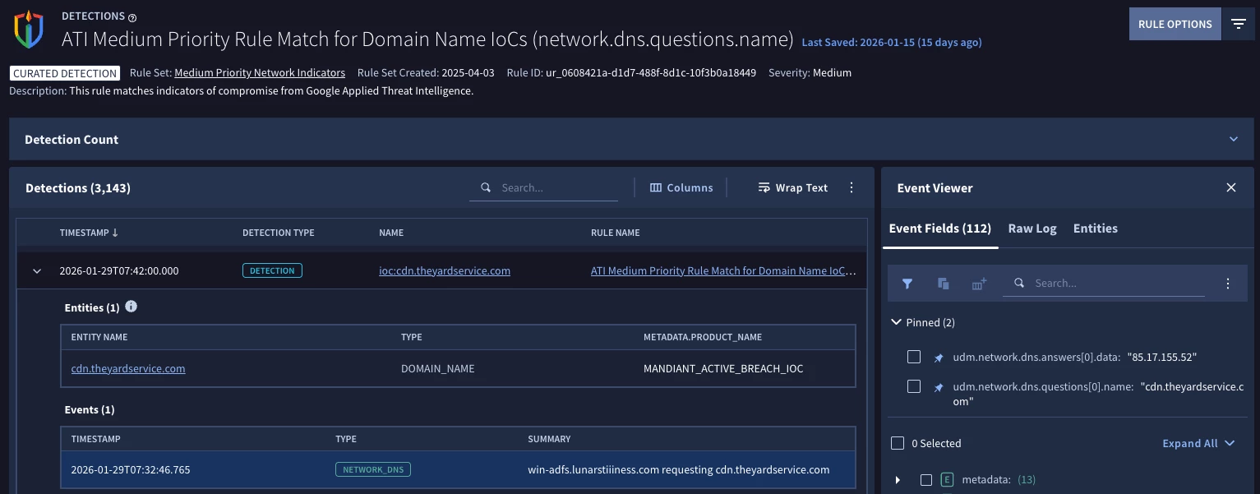Switch to Entities tab in Event Viewer
This screenshot has width=1260, height=494.
click(1096, 229)
